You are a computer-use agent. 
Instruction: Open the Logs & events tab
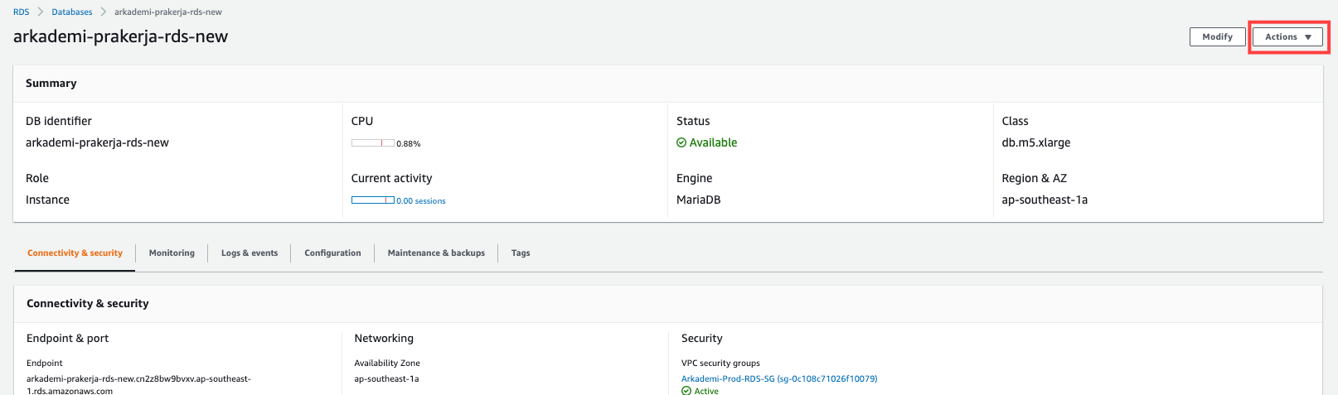(250, 253)
